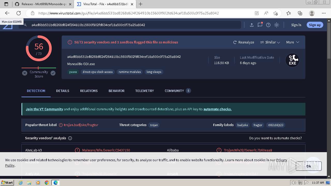Click the runtime-modules tag
This screenshot has height=186, width=331.
pos(130,72)
